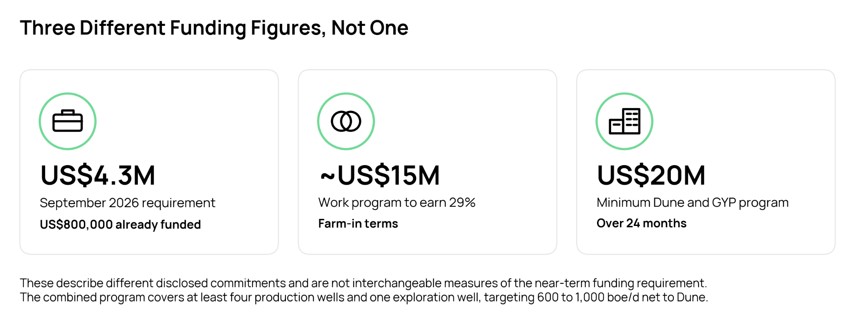
Task: Click the middle farm-in card
Action: coord(427,162)
